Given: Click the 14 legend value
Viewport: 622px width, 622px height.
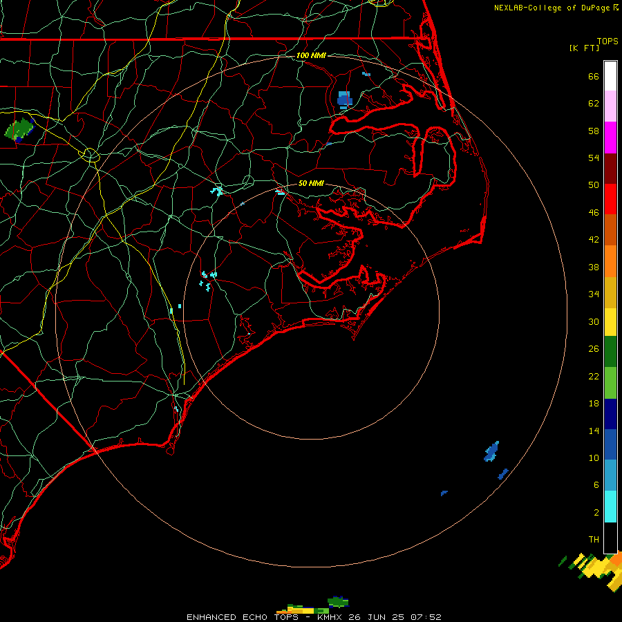Looking at the screenshot, I should 594,431.
